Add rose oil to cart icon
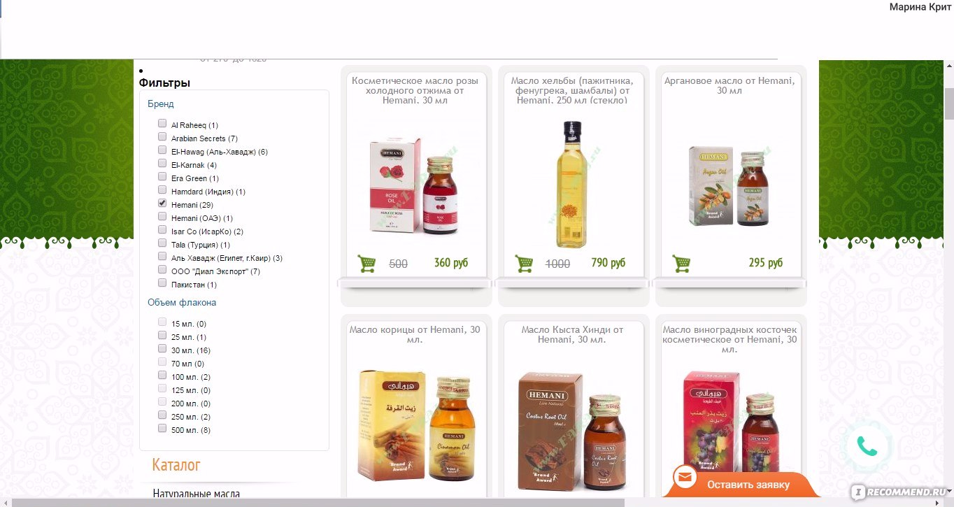This screenshot has height=507, width=954. point(366,264)
